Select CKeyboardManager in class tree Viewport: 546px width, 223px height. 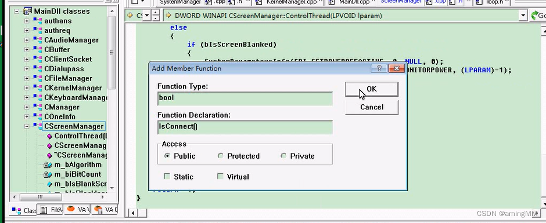75,98
